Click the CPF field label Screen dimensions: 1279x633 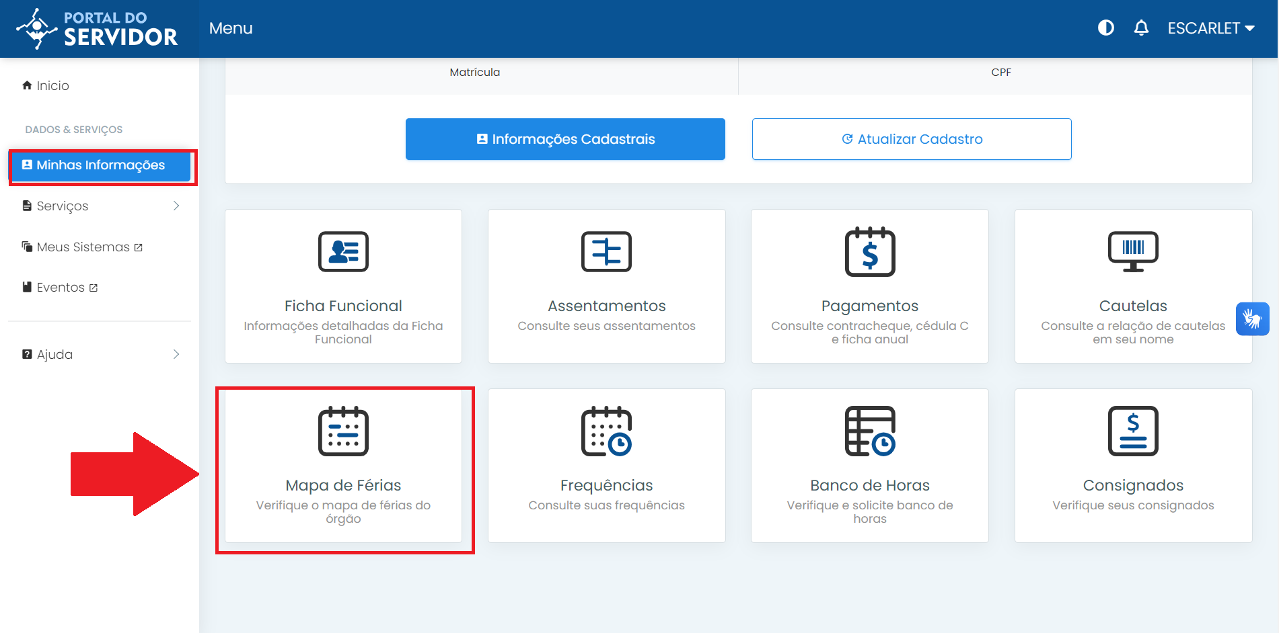[x=1001, y=73]
